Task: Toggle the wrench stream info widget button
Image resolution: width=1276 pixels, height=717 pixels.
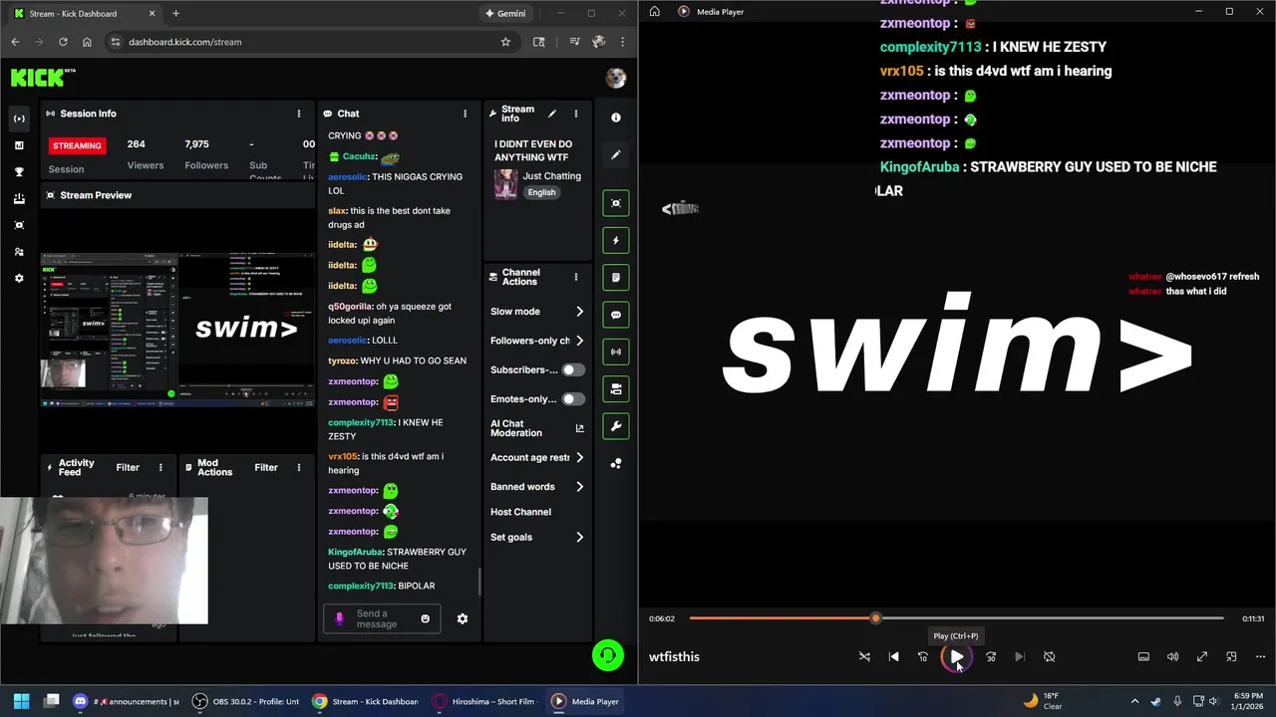Action: 616,426
